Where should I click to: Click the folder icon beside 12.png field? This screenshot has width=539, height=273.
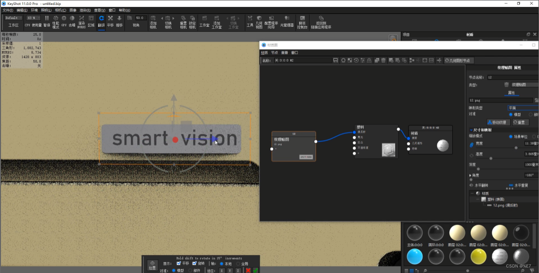click(537, 100)
